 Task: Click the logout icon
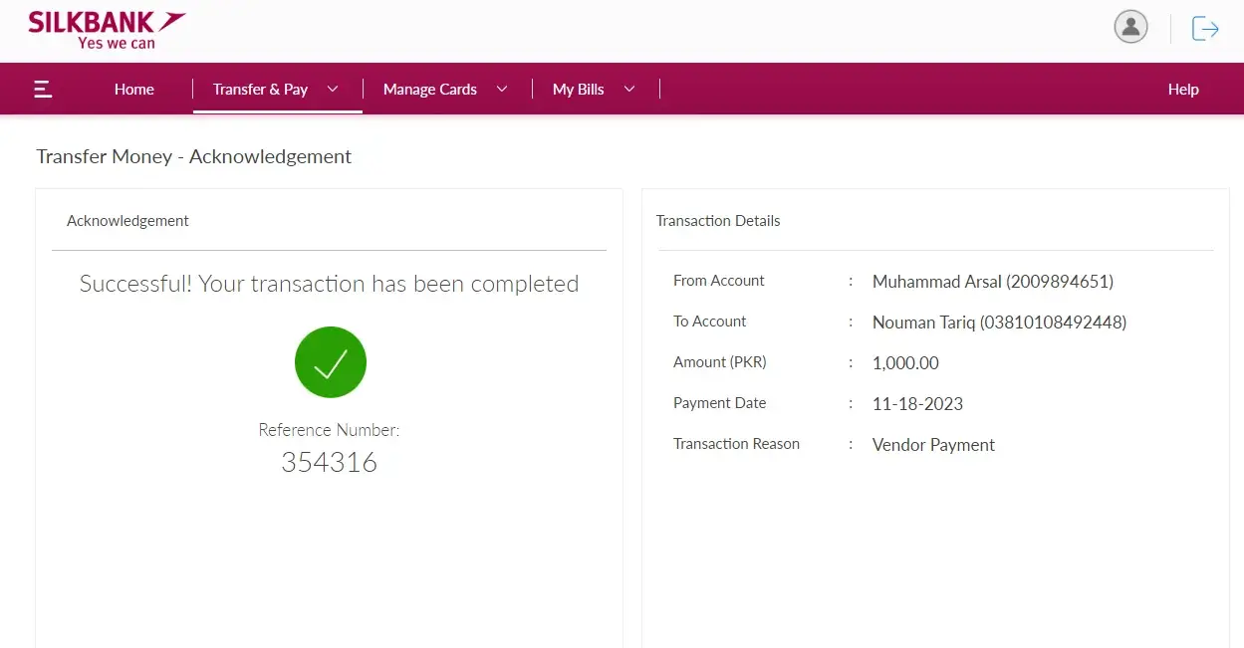[1205, 28]
